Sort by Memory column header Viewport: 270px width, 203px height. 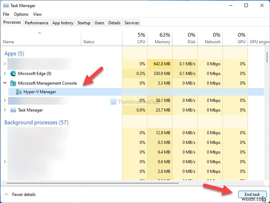coord(160,39)
